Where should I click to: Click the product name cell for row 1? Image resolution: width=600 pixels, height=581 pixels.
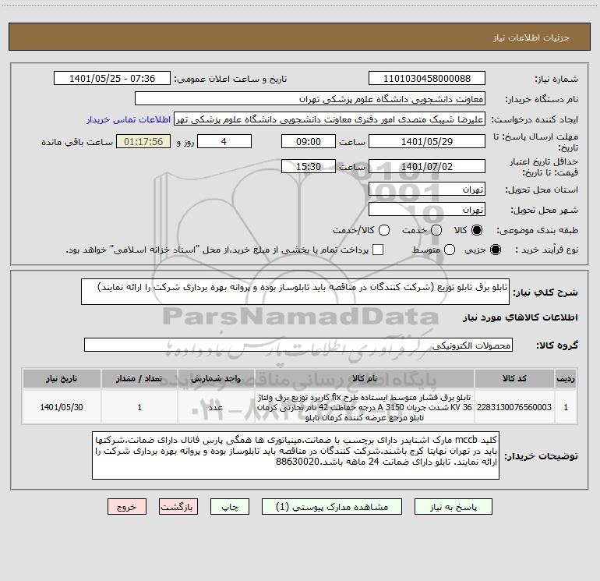(365, 407)
